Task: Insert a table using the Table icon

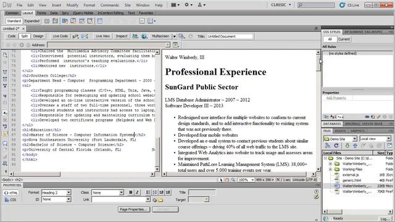Action: pos(100,21)
